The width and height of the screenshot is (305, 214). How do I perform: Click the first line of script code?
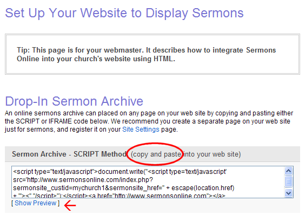coord(120,172)
